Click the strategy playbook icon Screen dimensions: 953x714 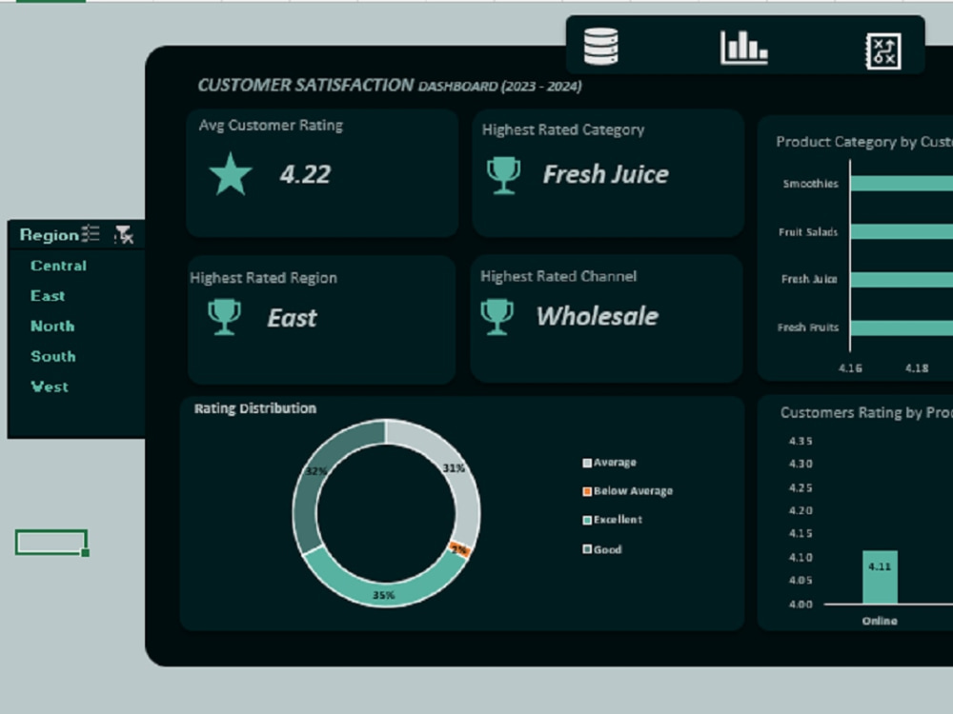[x=882, y=51]
